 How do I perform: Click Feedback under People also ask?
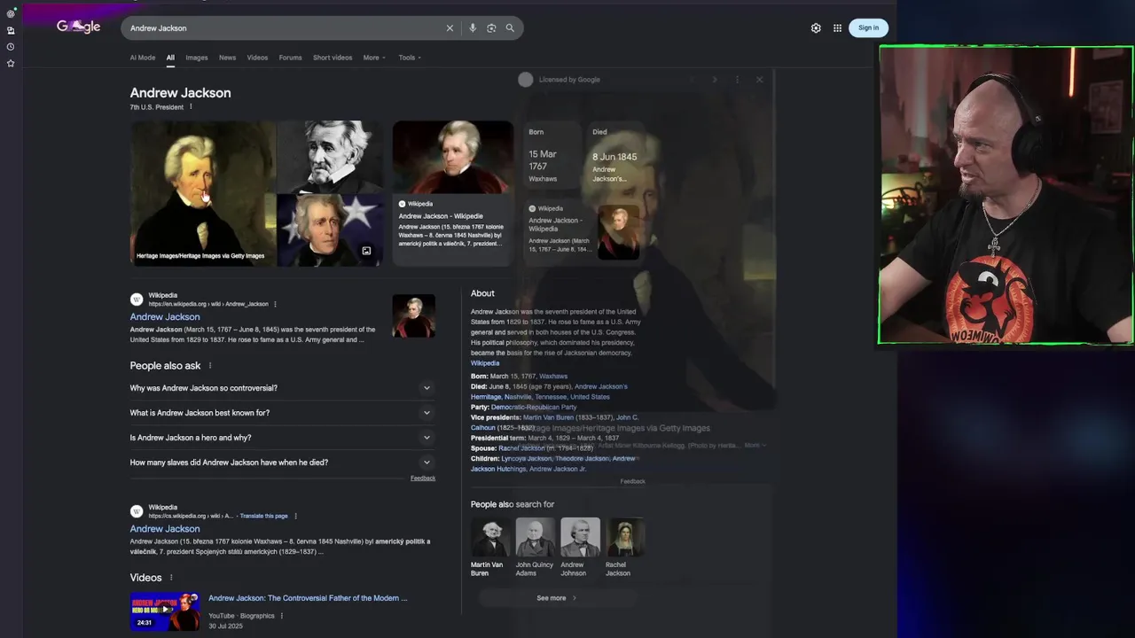point(423,478)
